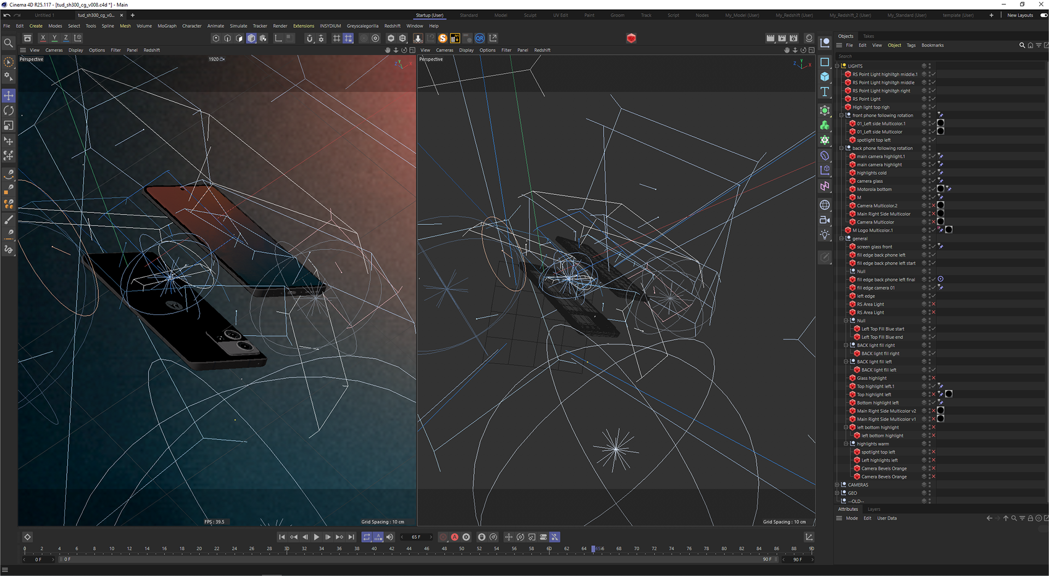
Task: Click the Record Active Objects button
Action: (443, 537)
